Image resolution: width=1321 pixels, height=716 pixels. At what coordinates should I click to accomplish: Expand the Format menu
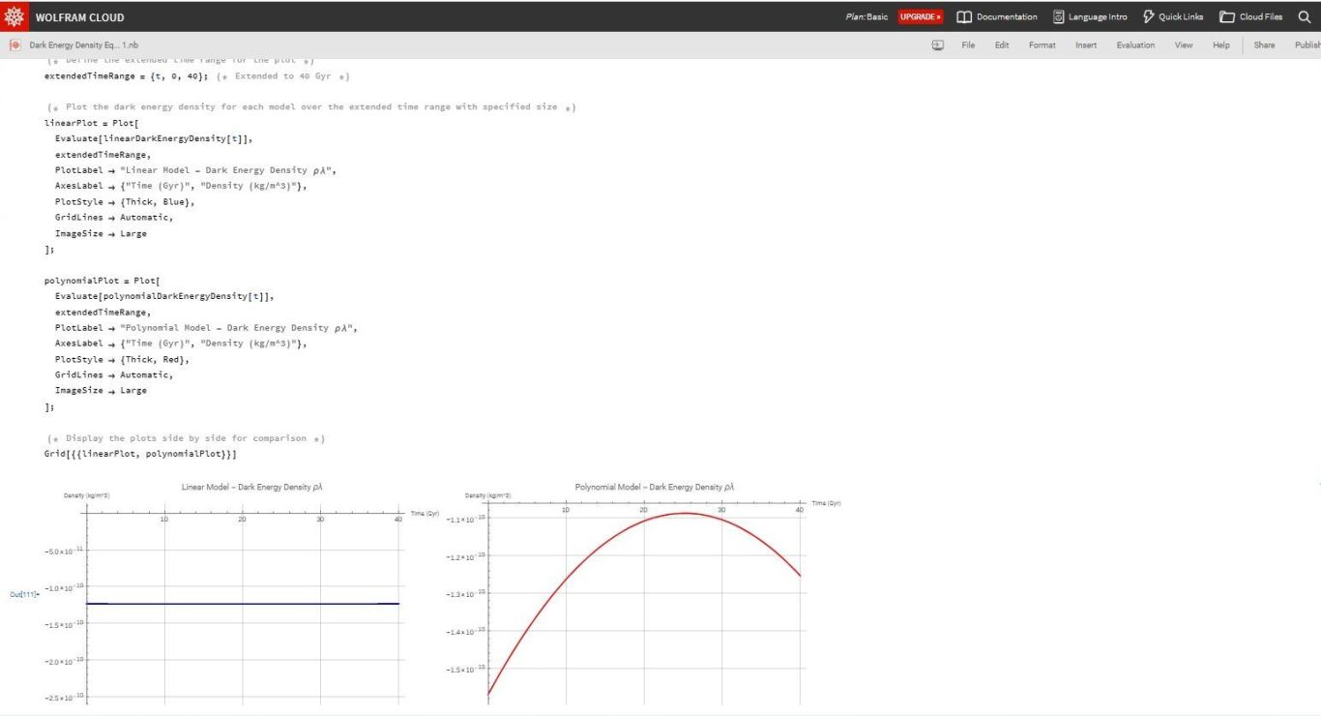point(1042,45)
